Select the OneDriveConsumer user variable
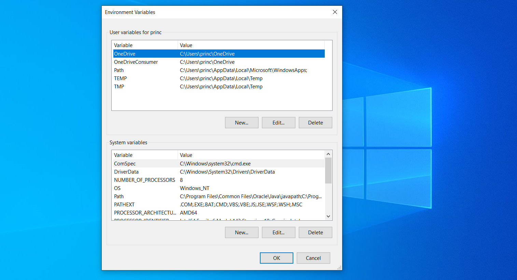Screen dimensions: 517x280 (x=219, y=62)
